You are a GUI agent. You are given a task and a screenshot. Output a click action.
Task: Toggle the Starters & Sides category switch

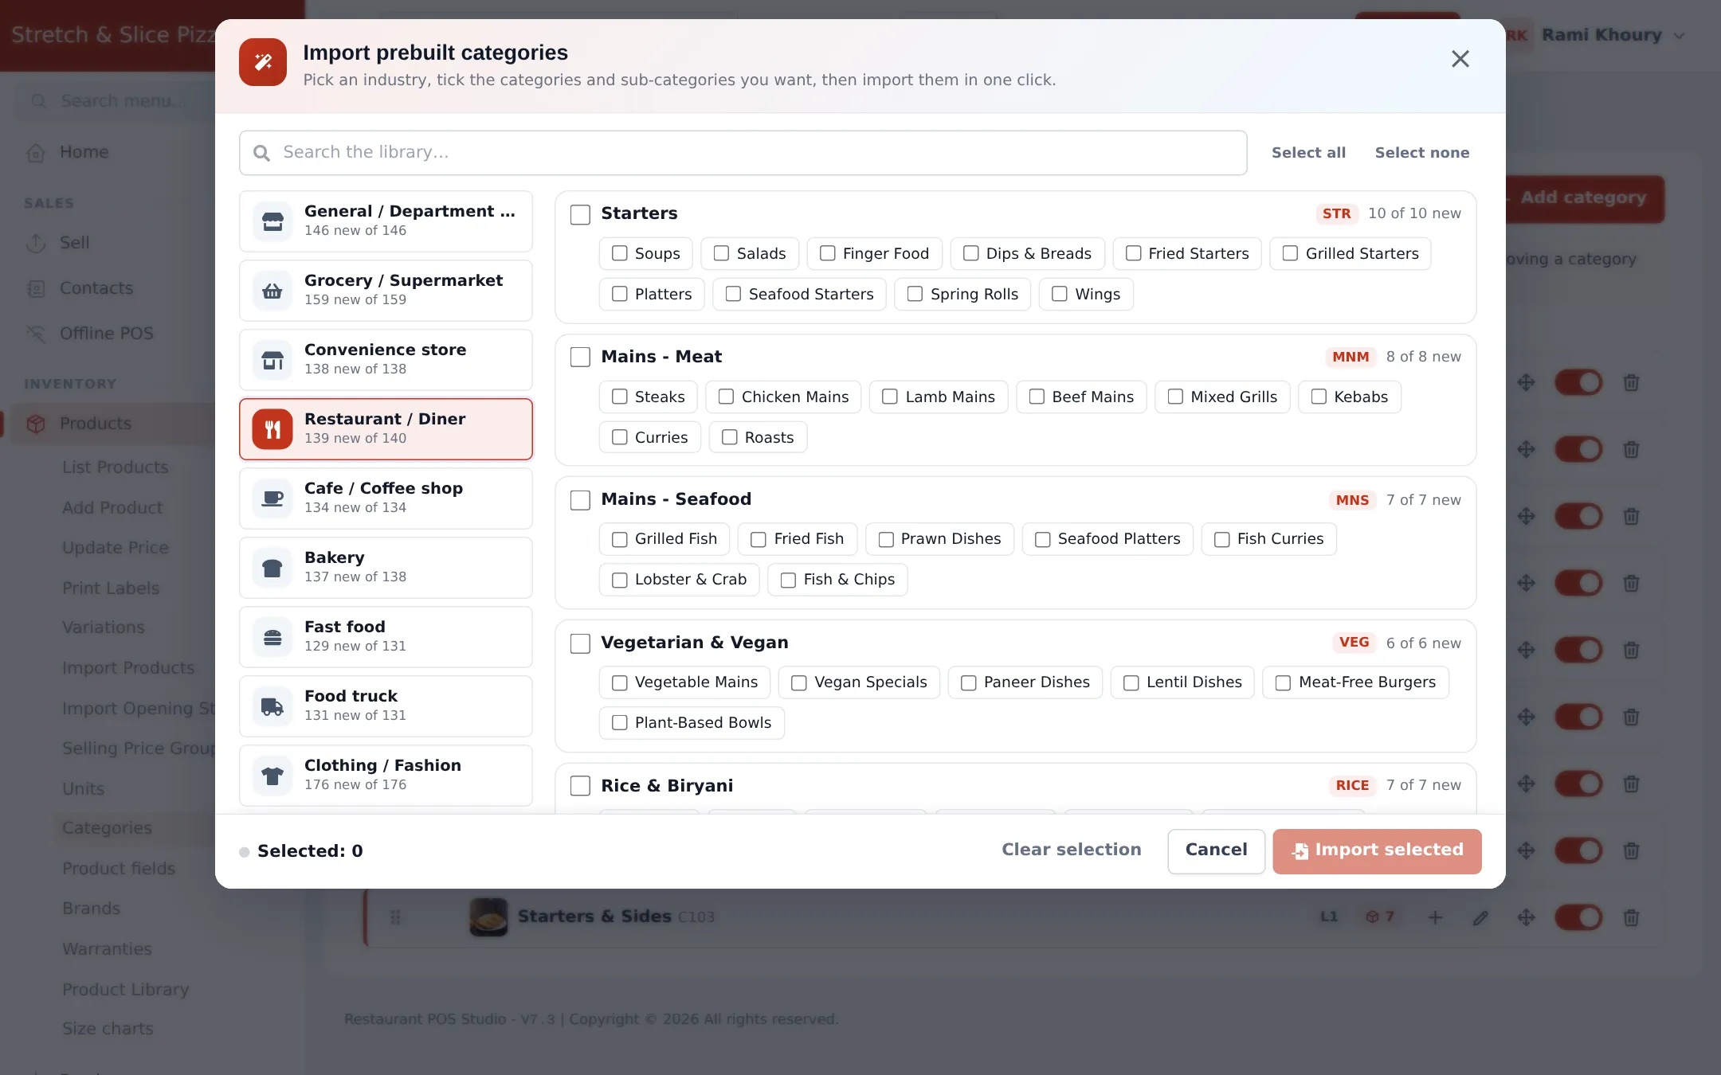tap(1578, 917)
